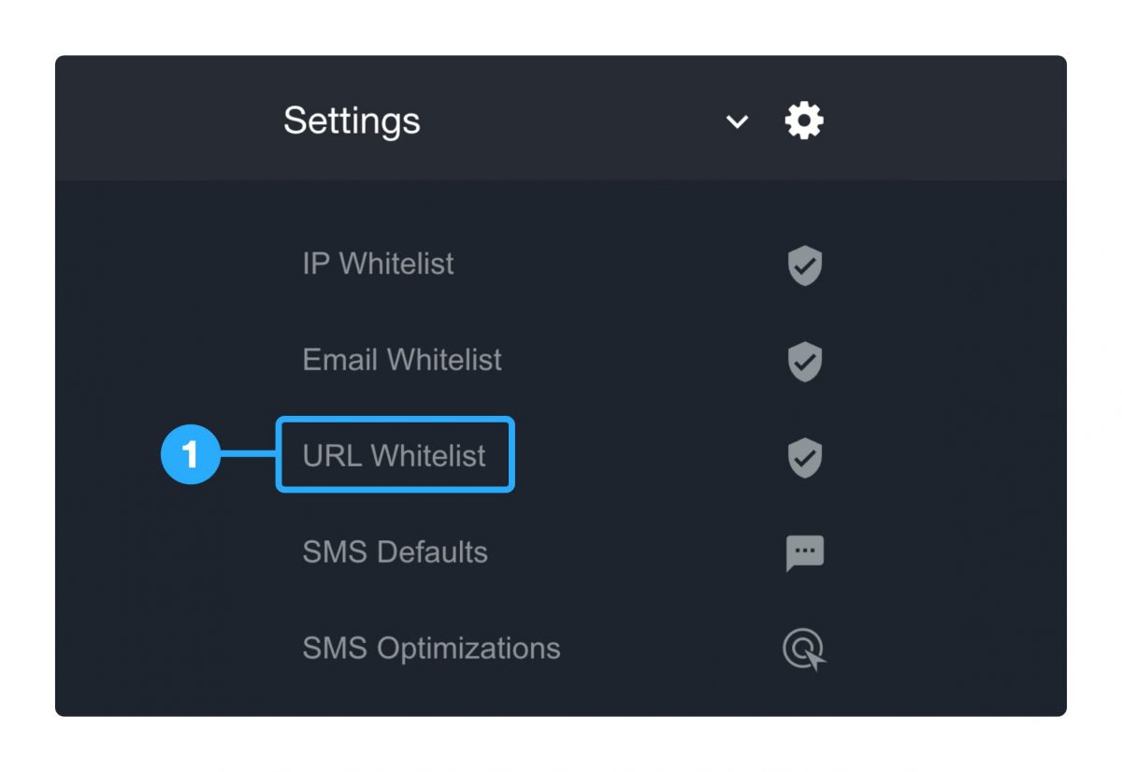Image resolution: width=1122 pixels, height=772 pixels.
Task: Click the chat bubble icon for SMS Defaults
Action: tap(804, 552)
